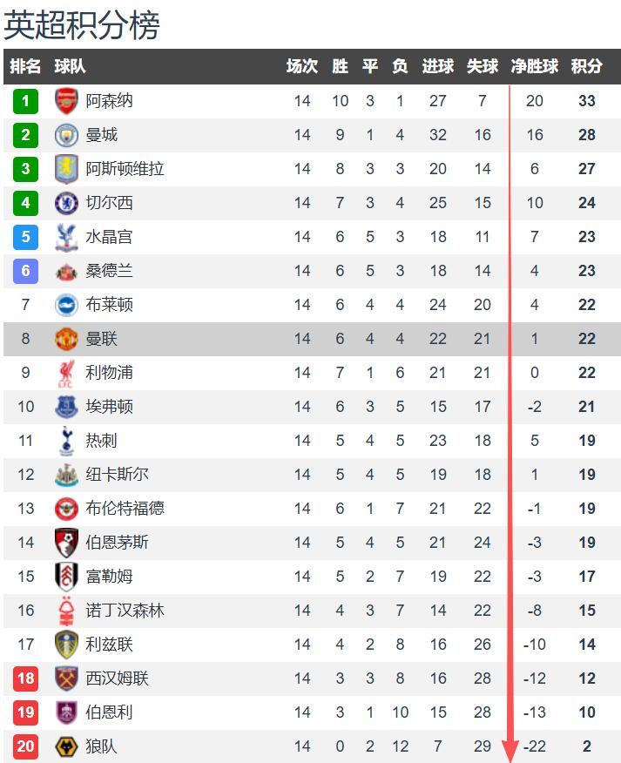The image size is (621, 763).
Task: Click the green rank 1 badge
Action: point(26,101)
